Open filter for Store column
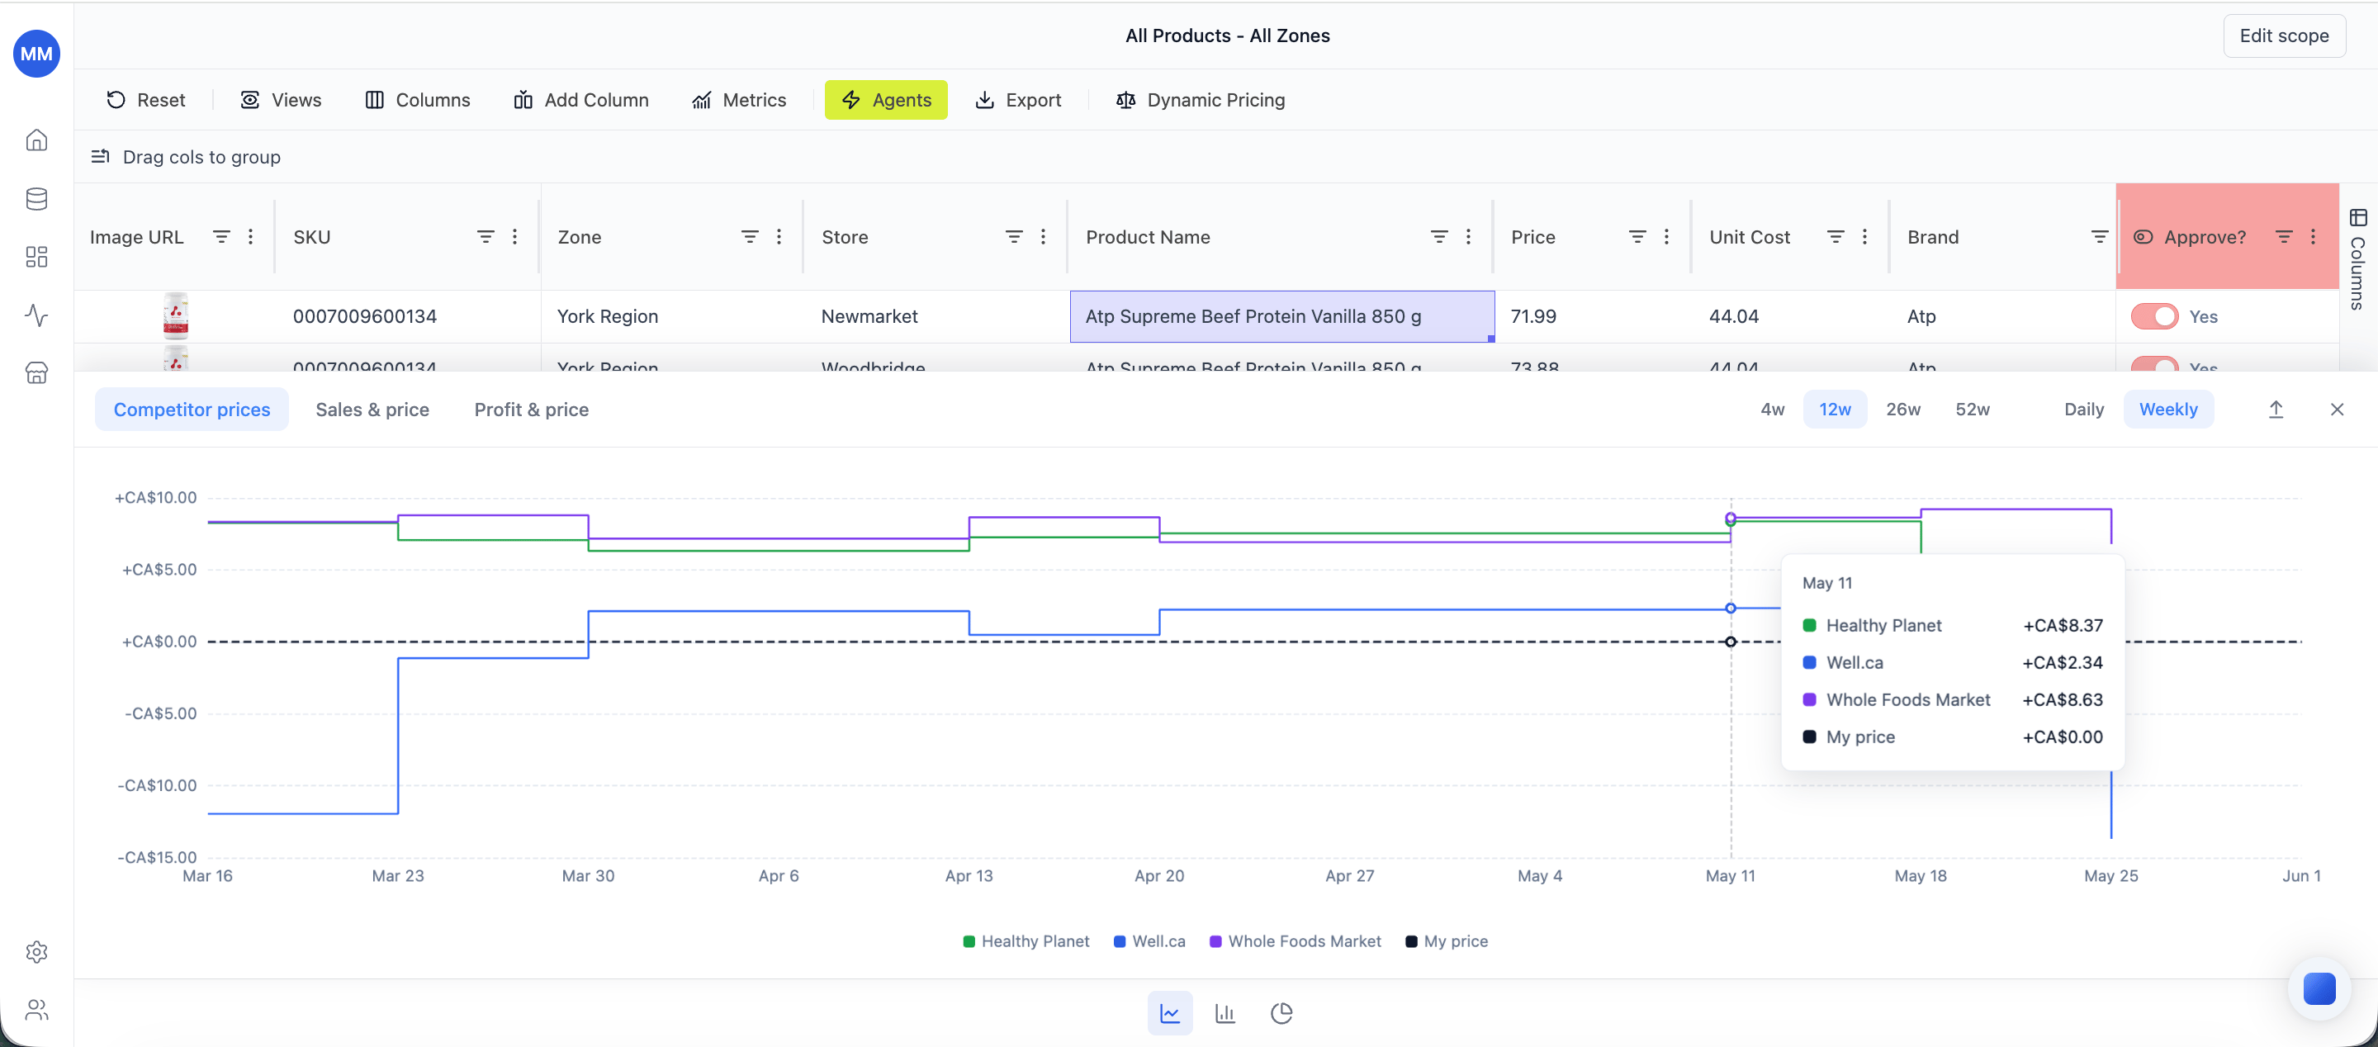 pyautogui.click(x=1014, y=237)
